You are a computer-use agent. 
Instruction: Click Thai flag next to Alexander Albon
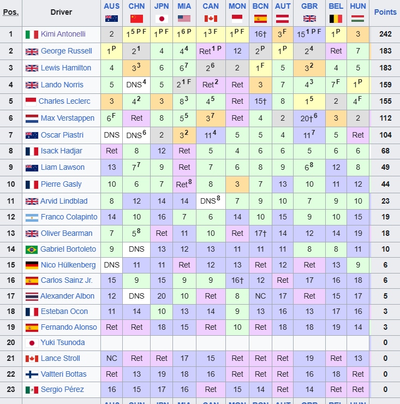pos(32,296)
